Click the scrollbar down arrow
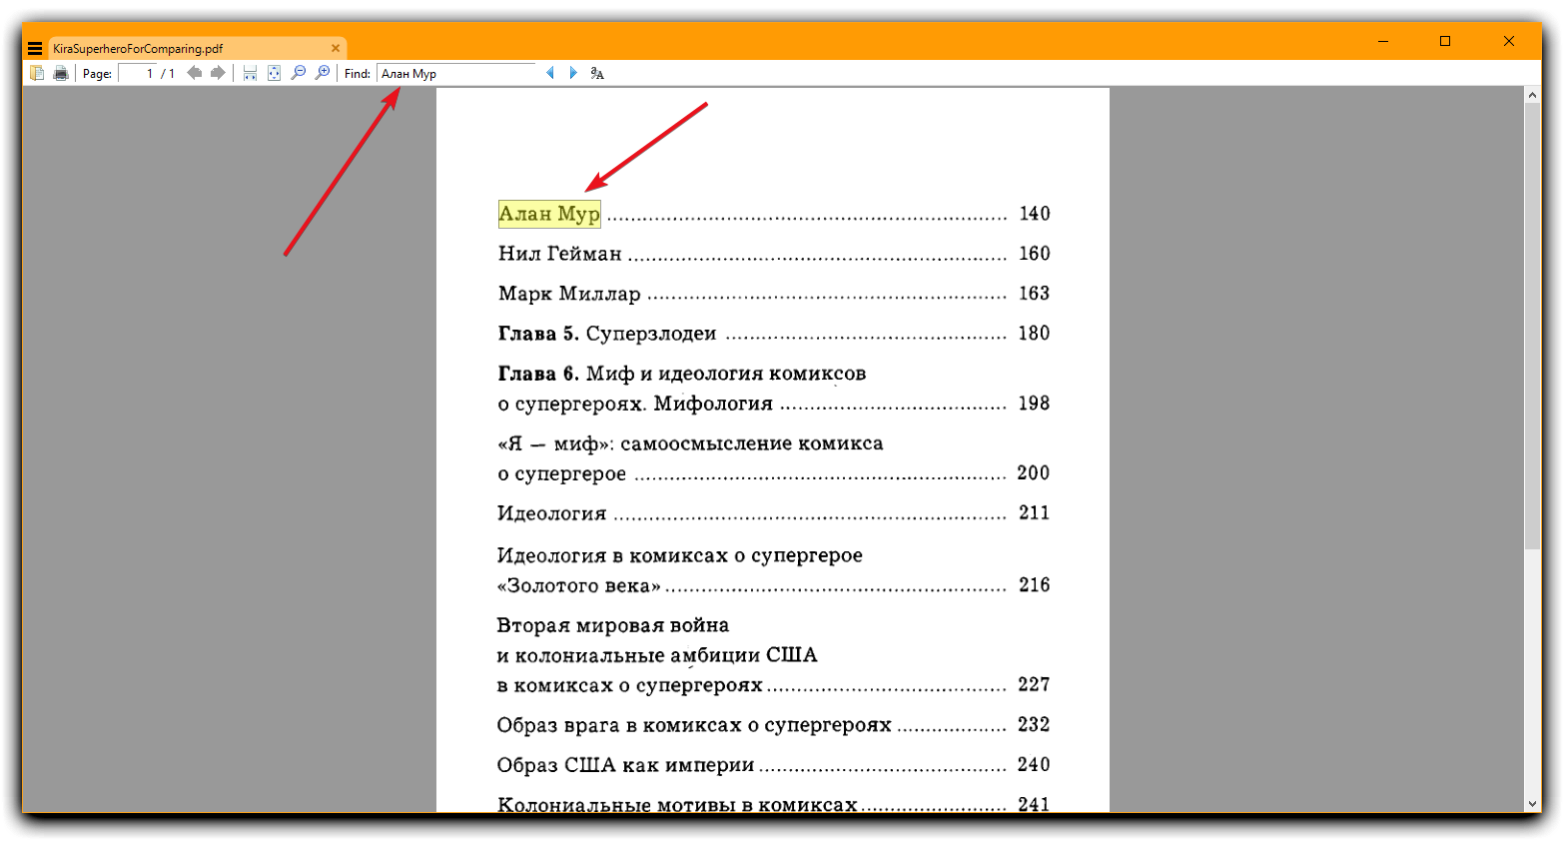The height and width of the screenshot is (841, 1564). [1532, 804]
